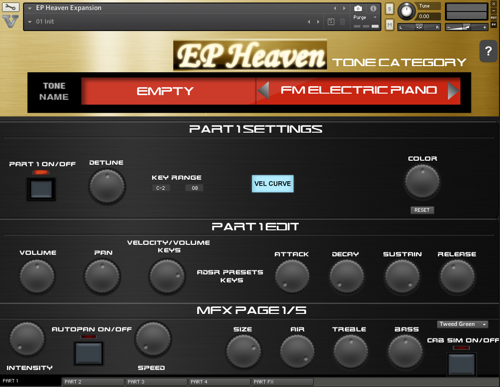Reset the Color knob with RESET
Screen dimensions: 500x387
click(422, 210)
